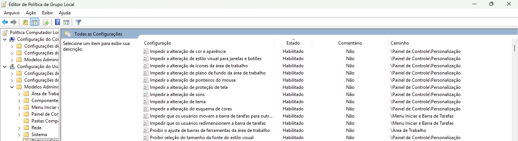
Task: Click icon of Proibir o ajuste de barras de ferramentas
Action: [x=146, y=130]
